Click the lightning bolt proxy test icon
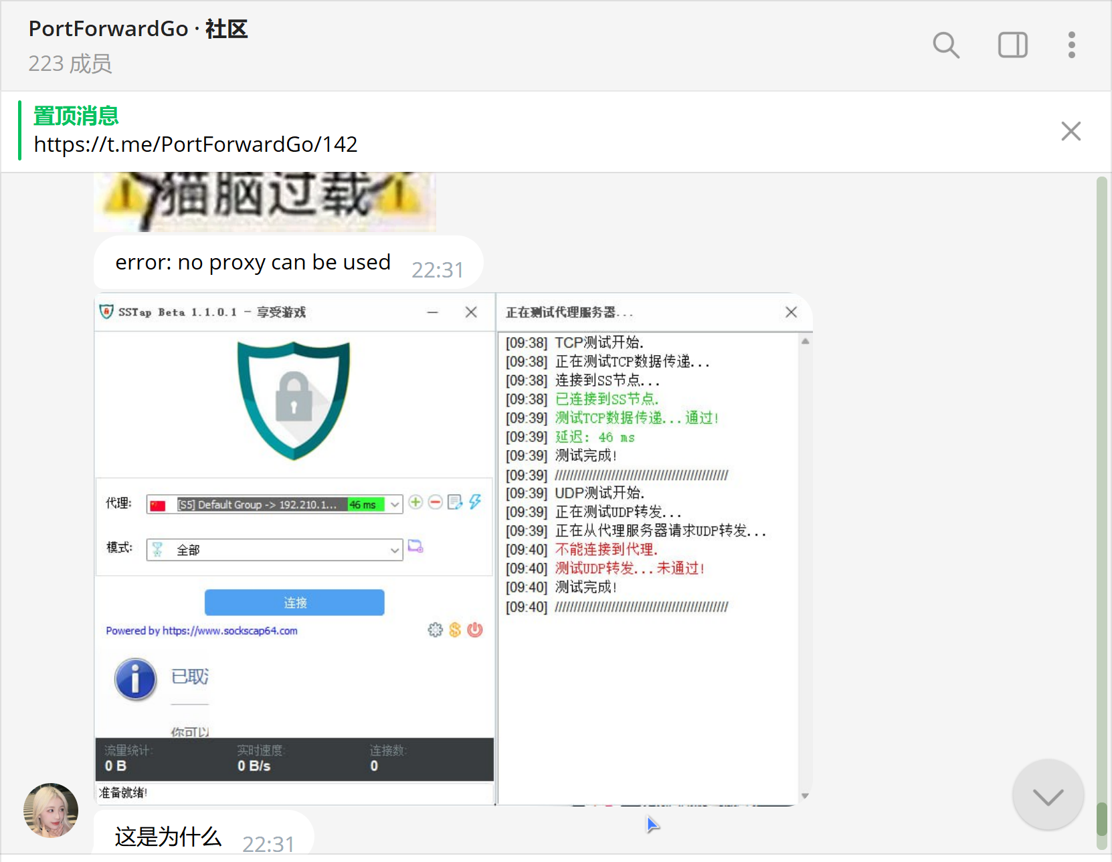Image resolution: width=1112 pixels, height=862 pixels. [475, 502]
